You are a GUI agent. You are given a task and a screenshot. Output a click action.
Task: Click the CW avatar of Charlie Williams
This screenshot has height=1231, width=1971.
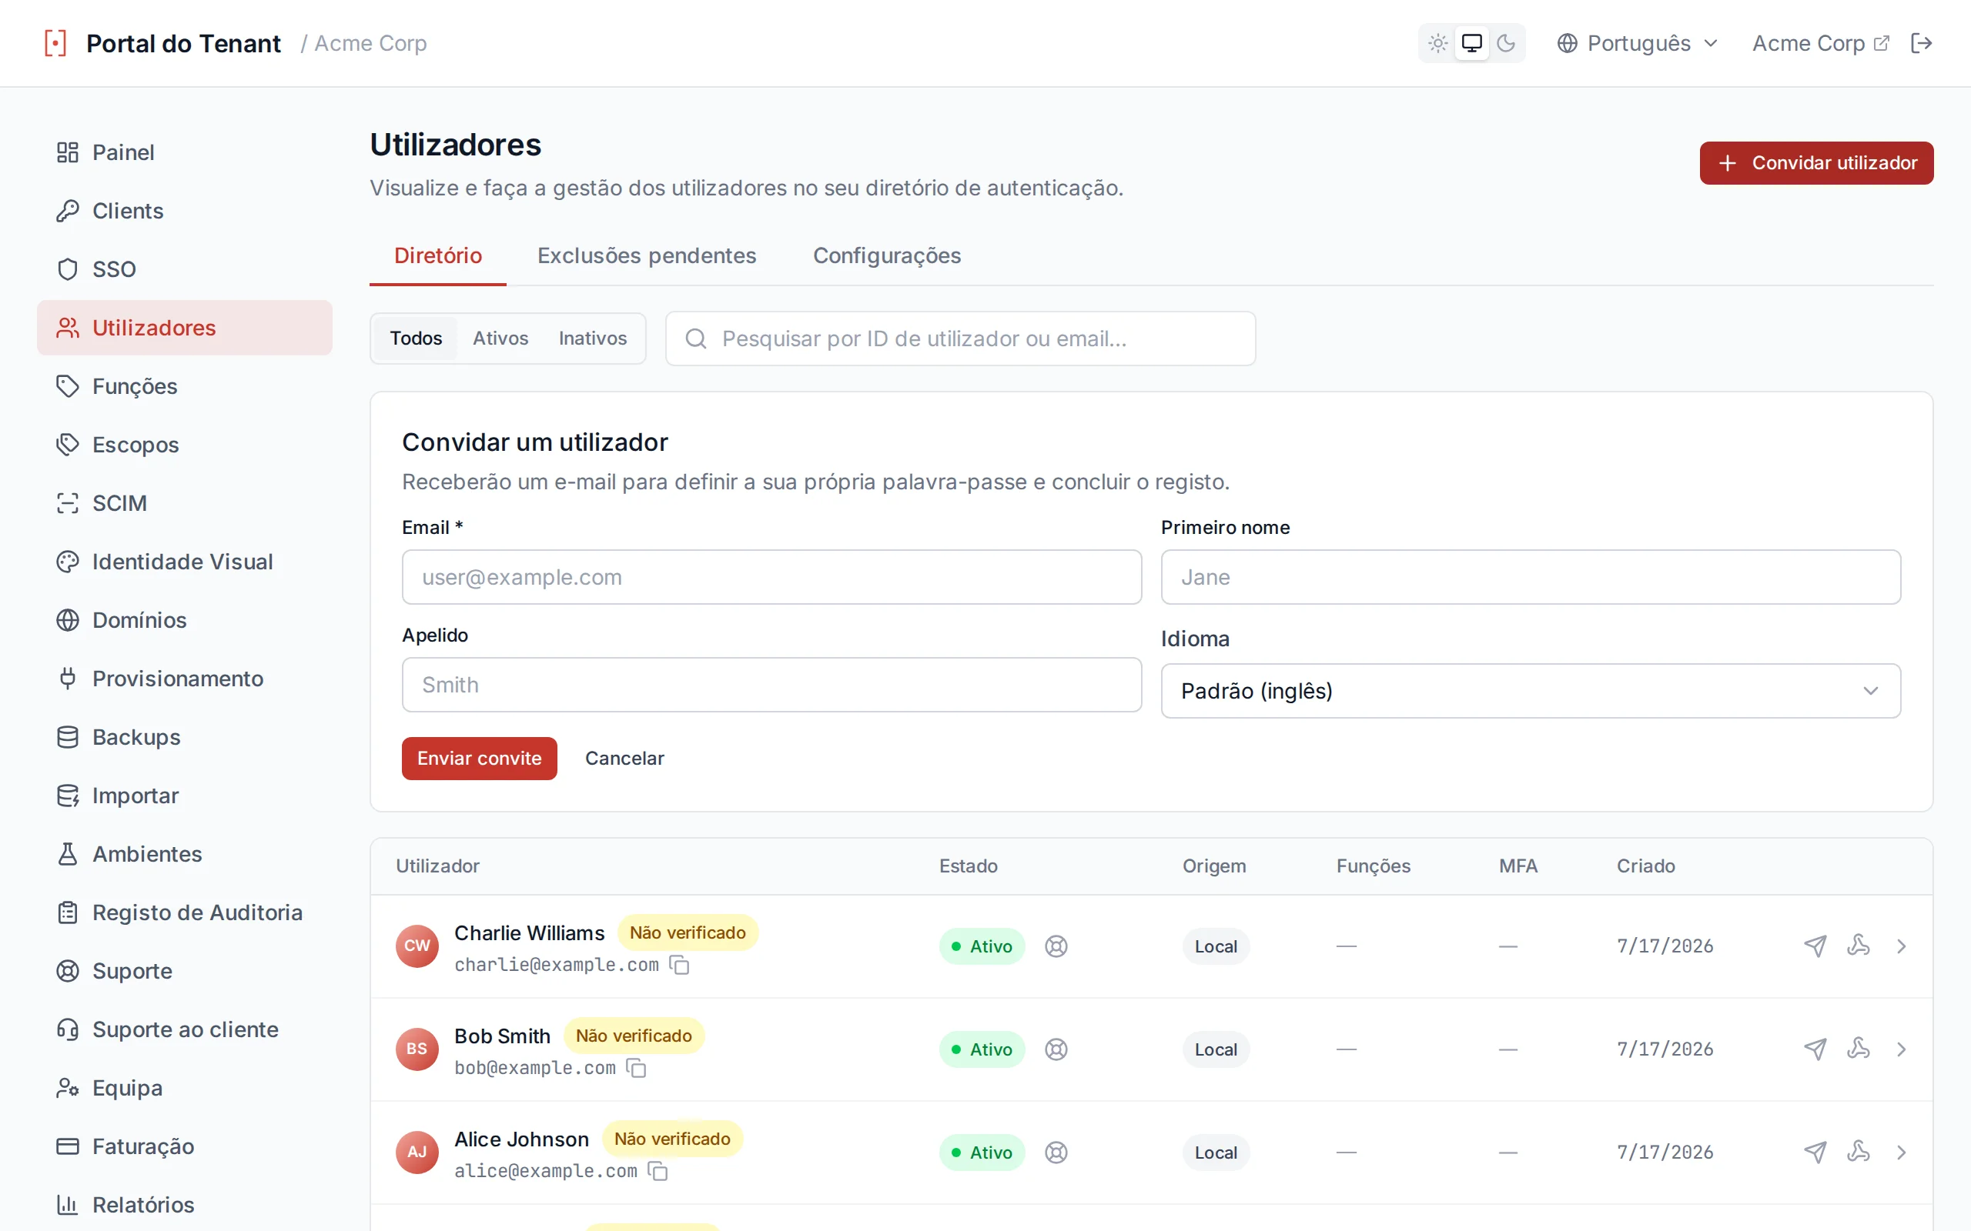[x=417, y=946]
